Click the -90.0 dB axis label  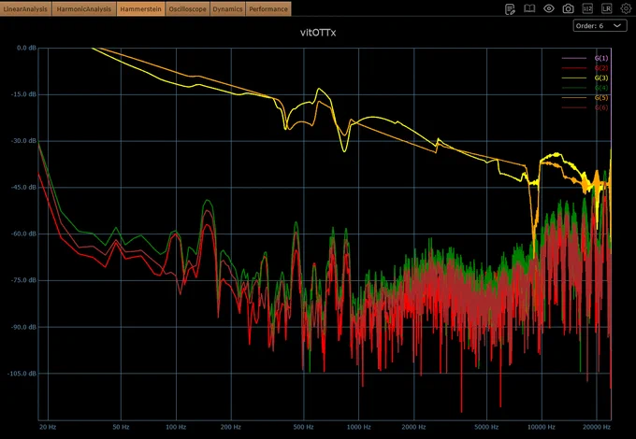pyautogui.click(x=24, y=327)
